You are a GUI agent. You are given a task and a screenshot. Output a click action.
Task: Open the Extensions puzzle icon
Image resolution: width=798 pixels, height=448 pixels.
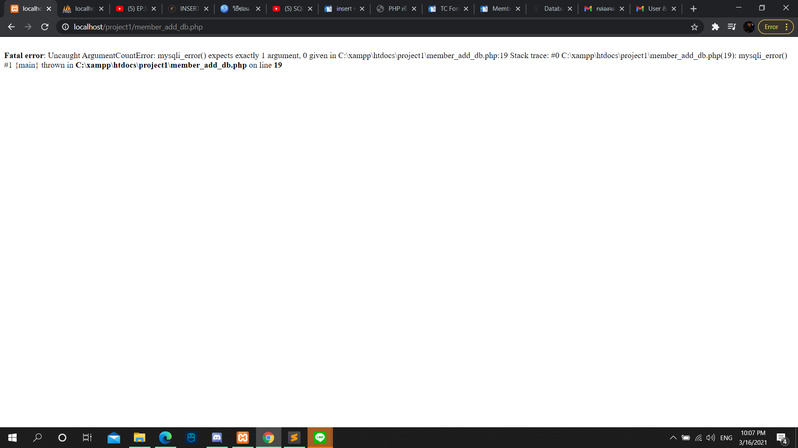click(715, 27)
